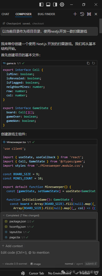
Task: Toggle the primary sidebar layout icon
Action: (x=41, y=5)
